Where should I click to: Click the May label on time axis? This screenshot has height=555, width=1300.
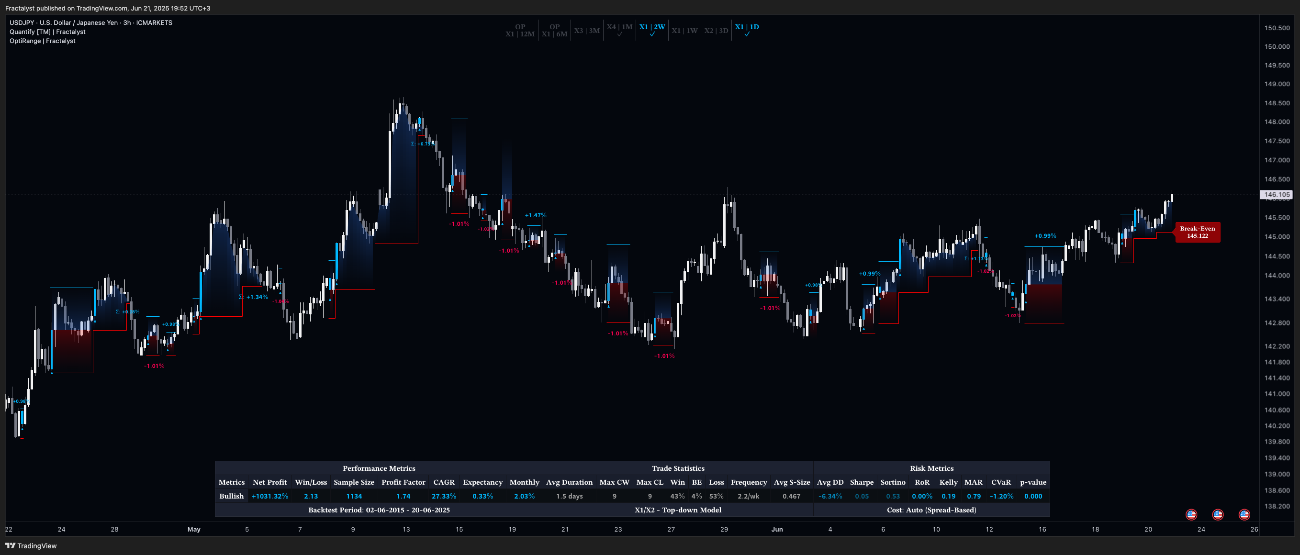coord(194,529)
